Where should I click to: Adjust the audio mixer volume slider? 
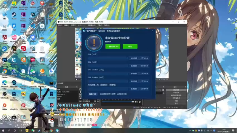(x=118, y=102)
